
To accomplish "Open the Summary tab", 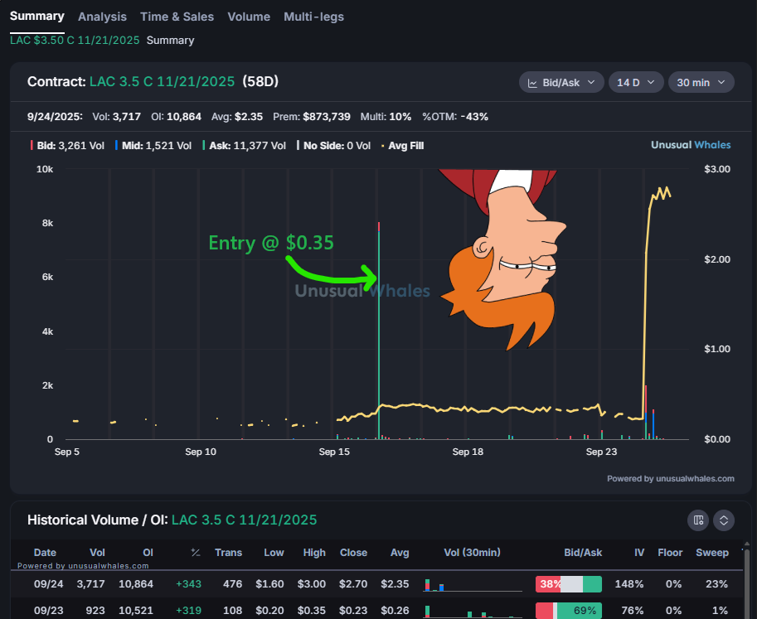I will [36, 17].
